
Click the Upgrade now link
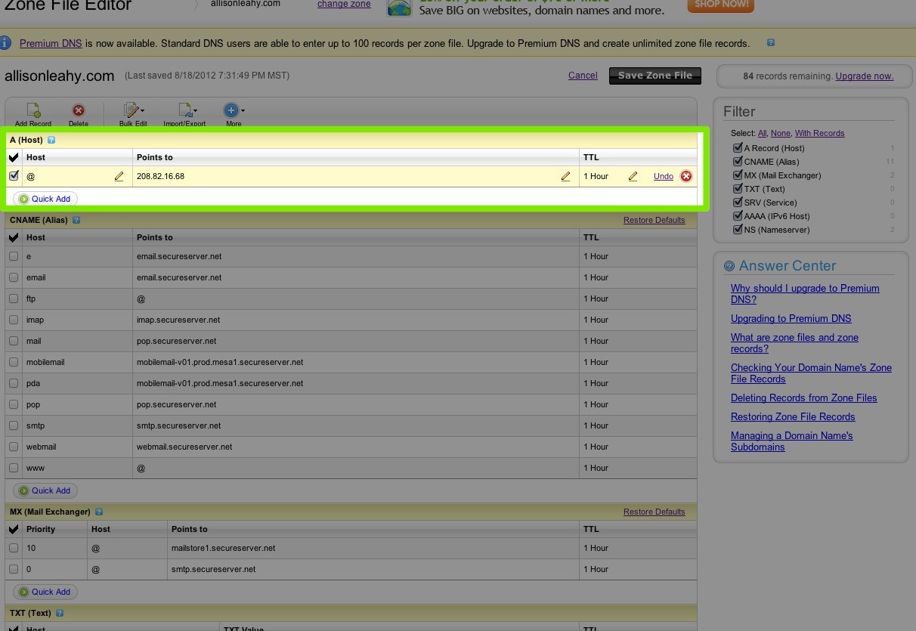click(865, 76)
